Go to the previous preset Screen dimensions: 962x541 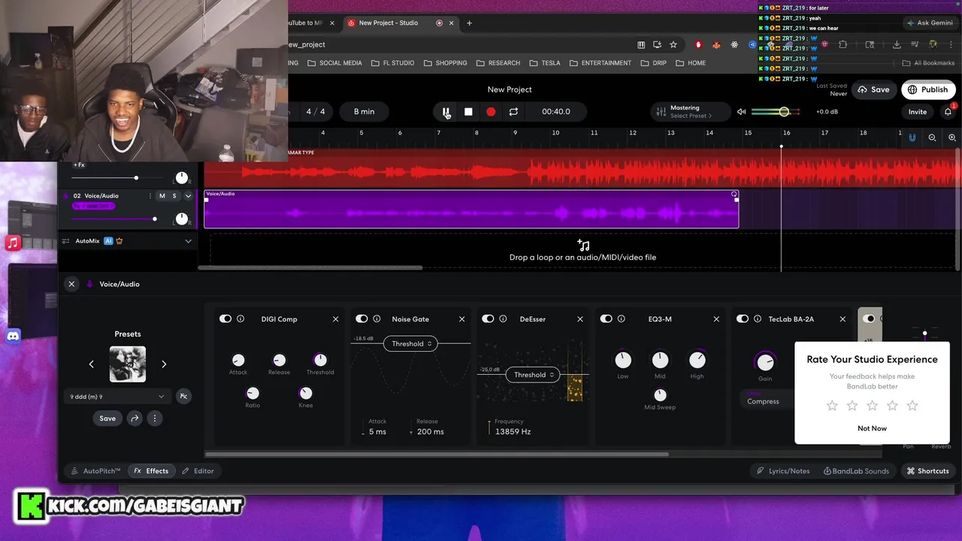pos(92,364)
